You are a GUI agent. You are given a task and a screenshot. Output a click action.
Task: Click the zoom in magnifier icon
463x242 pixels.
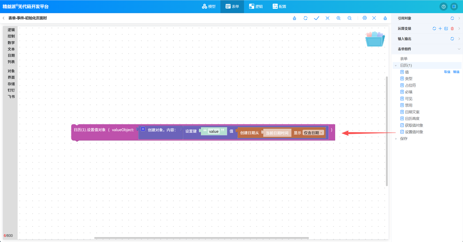[x=338, y=18]
